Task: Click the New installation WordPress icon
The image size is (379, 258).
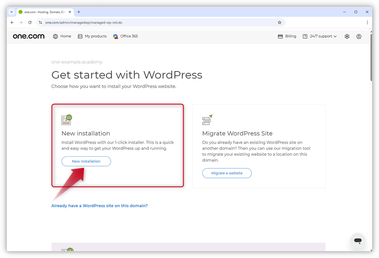Action: pyautogui.click(x=66, y=119)
